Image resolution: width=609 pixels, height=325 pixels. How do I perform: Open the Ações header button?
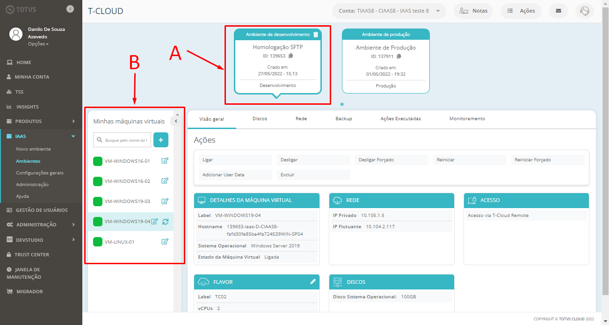(521, 11)
